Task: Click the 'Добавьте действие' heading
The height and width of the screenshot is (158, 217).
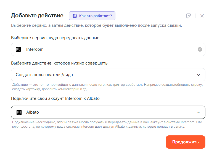Action: tap(37, 15)
